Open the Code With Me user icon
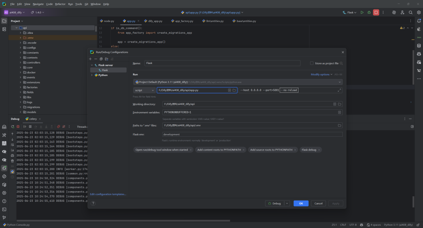The height and width of the screenshot is (228, 423). coord(402,13)
